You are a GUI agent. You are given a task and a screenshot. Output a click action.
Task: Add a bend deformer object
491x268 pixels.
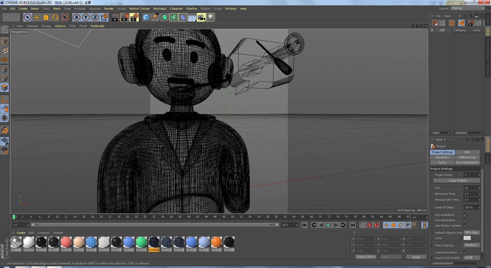(183, 17)
